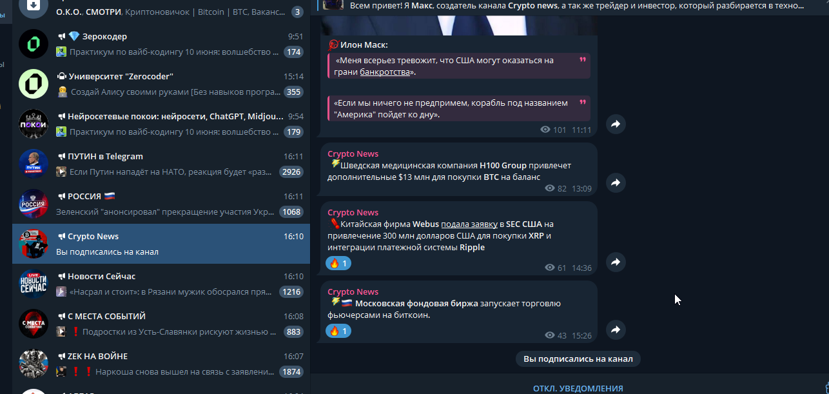Open РОССИЯ channel in chat list
The width and height of the screenshot is (829, 394).
point(161,204)
